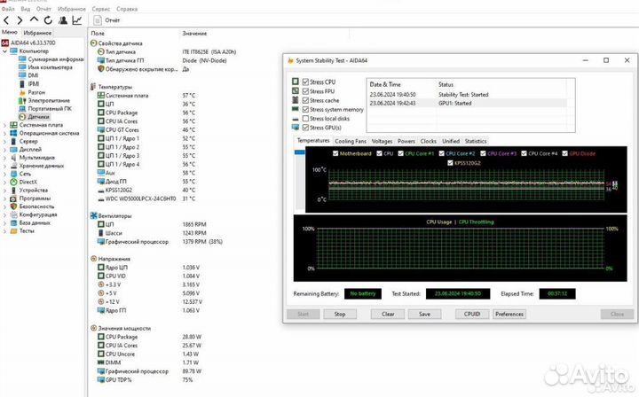This screenshot has height=397, width=639.
Task: Open the Справка menu
Action: click(x=127, y=9)
